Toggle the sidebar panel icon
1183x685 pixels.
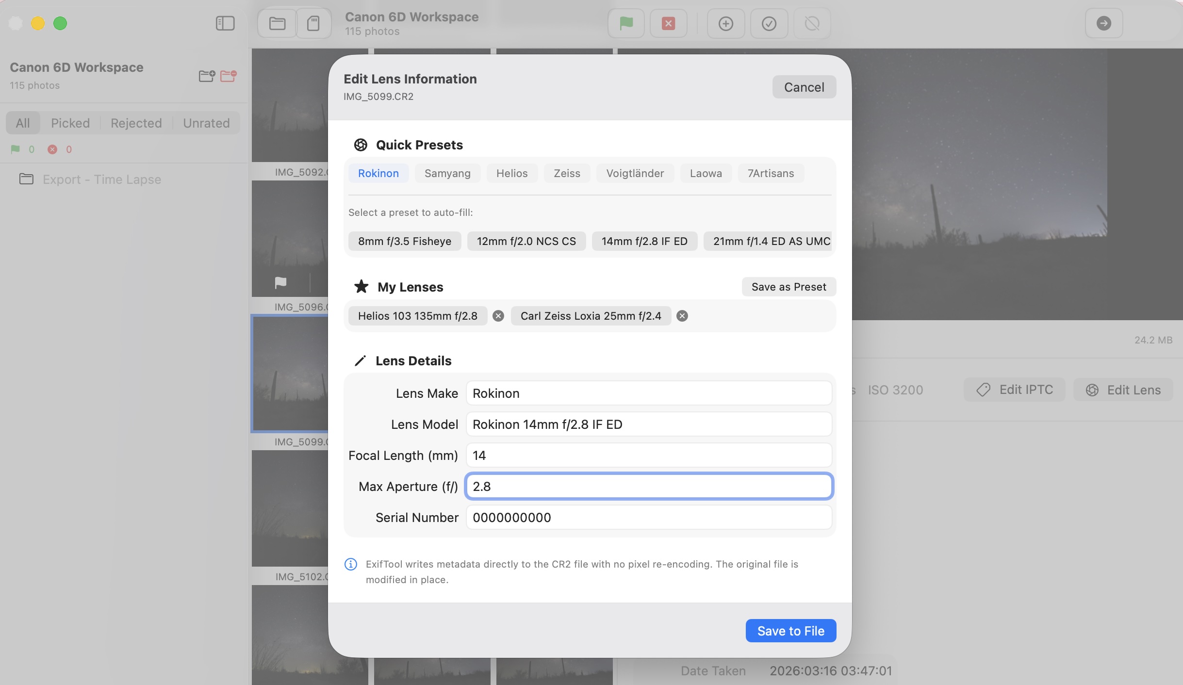click(225, 23)
